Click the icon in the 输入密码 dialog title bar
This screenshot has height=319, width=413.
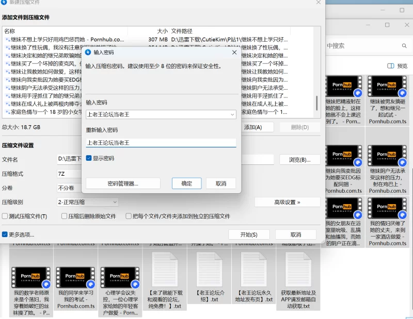88,53
